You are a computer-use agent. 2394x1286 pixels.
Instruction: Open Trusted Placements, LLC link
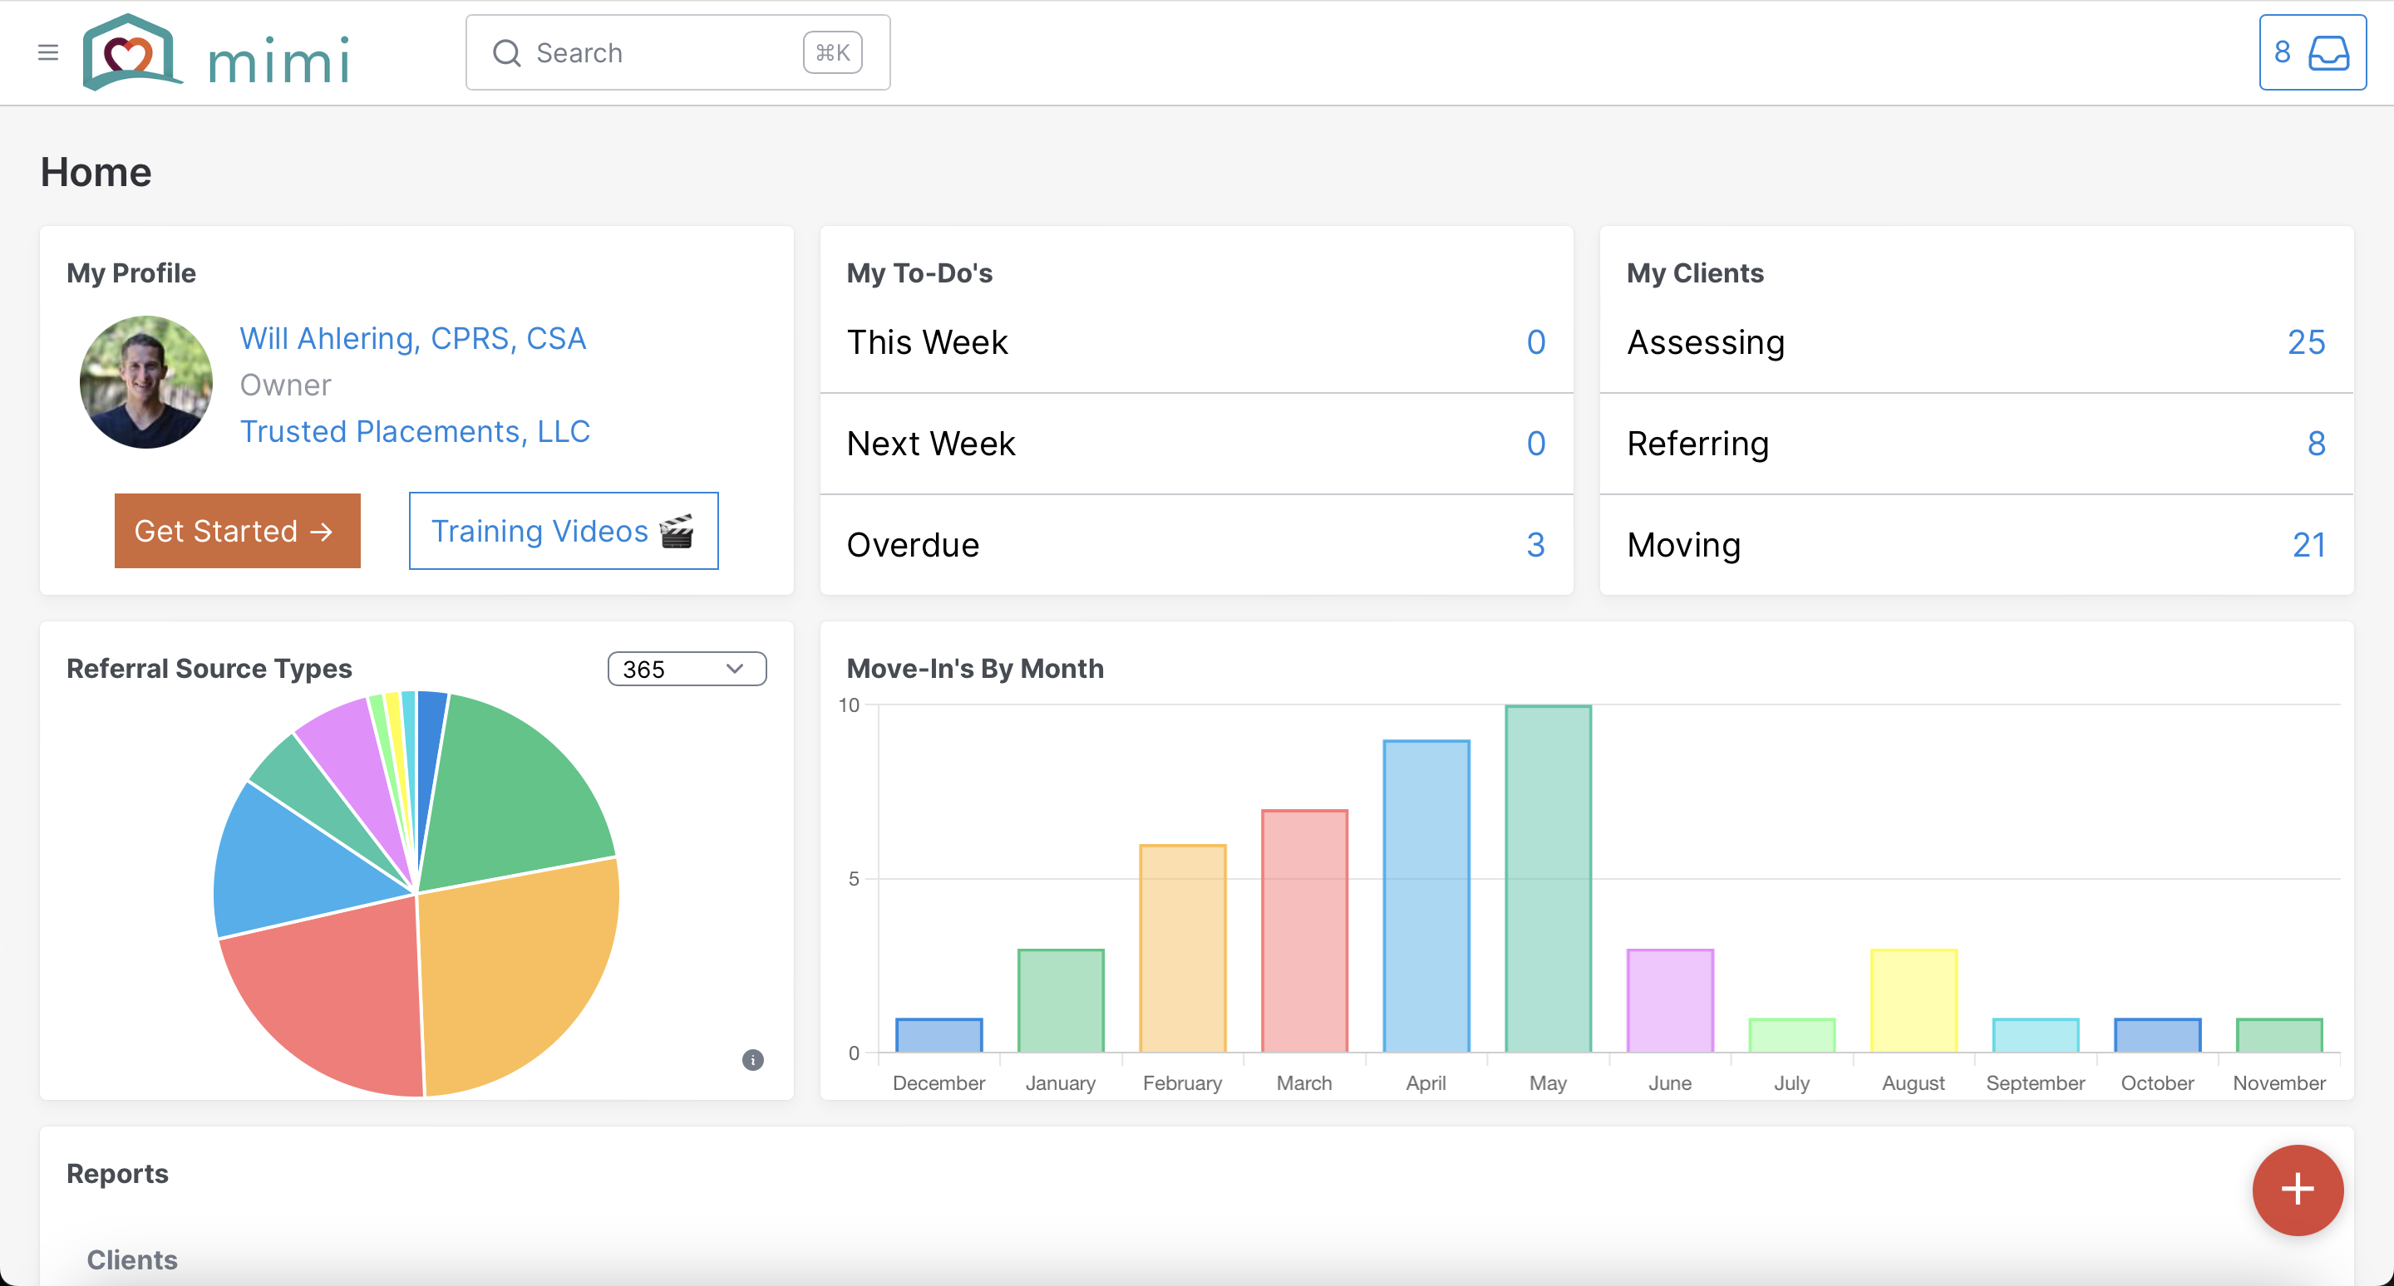click(x=415, y=432)
